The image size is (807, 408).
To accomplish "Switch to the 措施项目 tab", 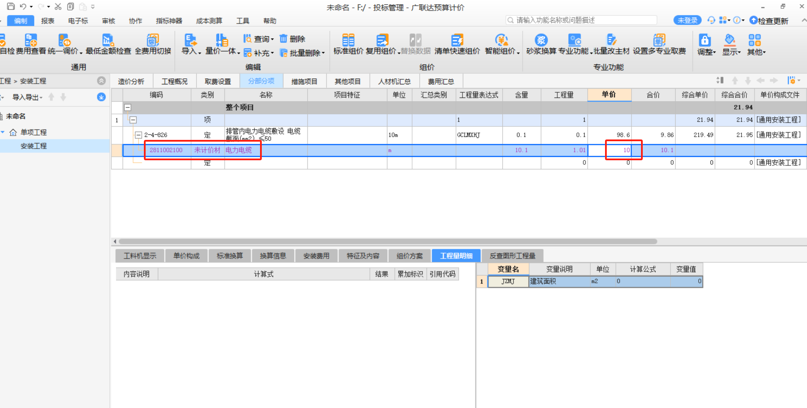I will (304, 81).
